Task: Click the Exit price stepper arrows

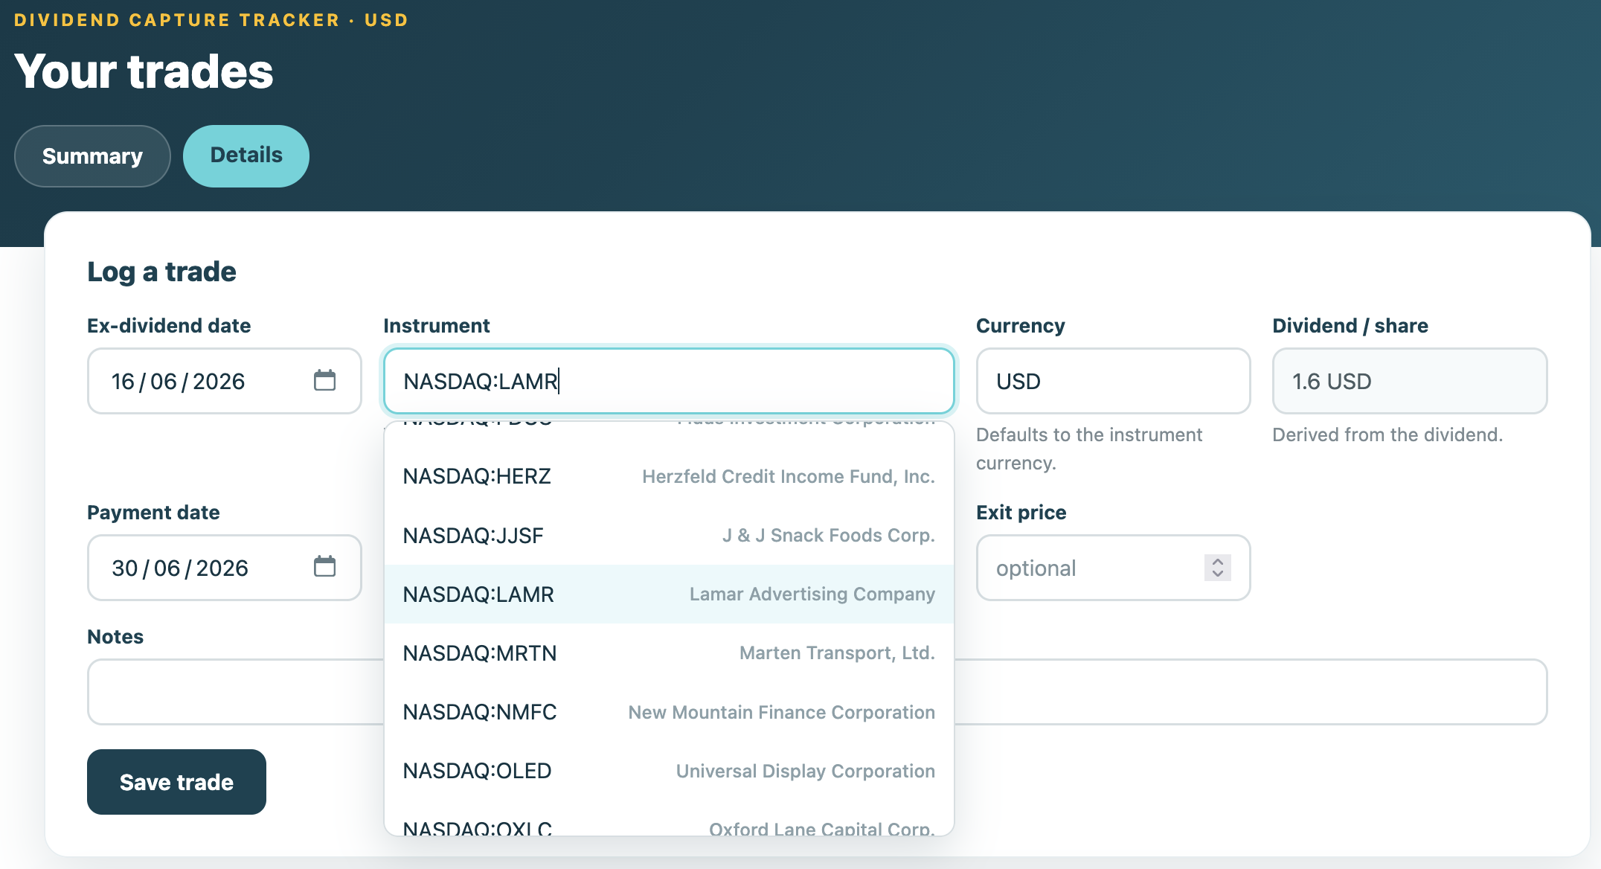Action: [x=1217, y=568]
